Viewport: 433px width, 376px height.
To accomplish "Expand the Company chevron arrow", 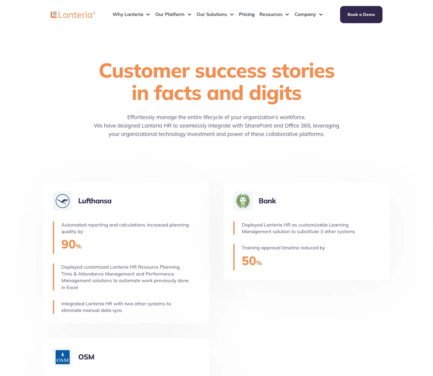I will pyautogui.click(x=321, y=14).
